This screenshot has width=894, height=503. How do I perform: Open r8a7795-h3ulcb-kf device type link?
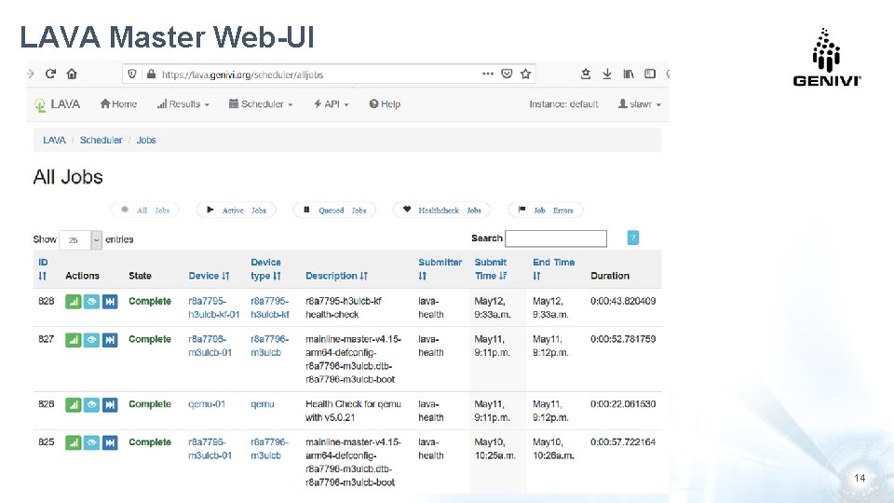click(270, 308)
